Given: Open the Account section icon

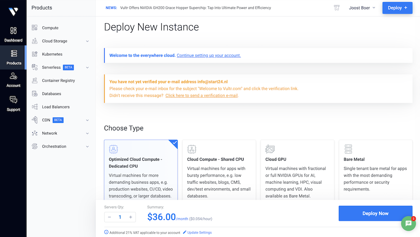Looking at the screenshot, I should point(13,76).
